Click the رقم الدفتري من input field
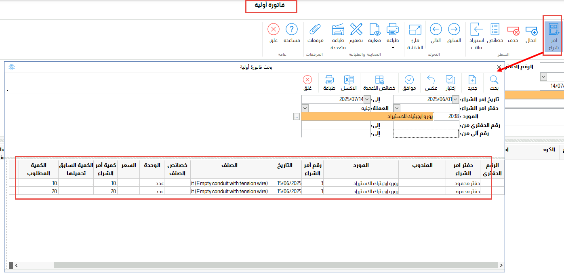 [x=426, y=125]
